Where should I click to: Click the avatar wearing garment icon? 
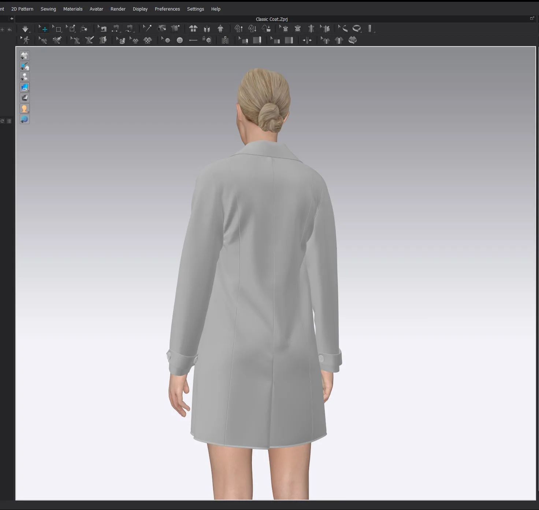(x=220, y=29)
